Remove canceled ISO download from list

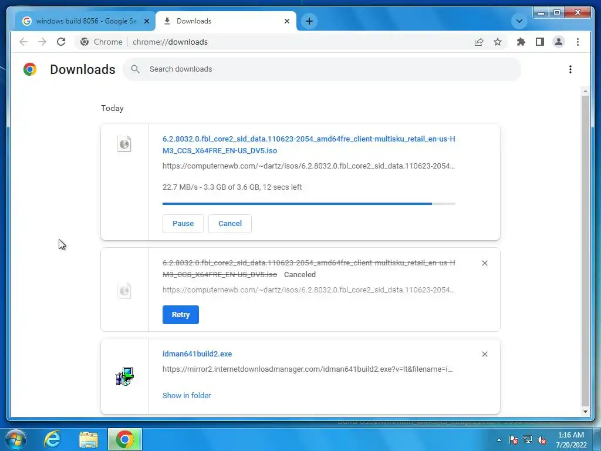[484, 263]
